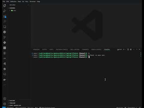
Task: Open the launch profile dropdown beside plus
Action: [125, 49]
